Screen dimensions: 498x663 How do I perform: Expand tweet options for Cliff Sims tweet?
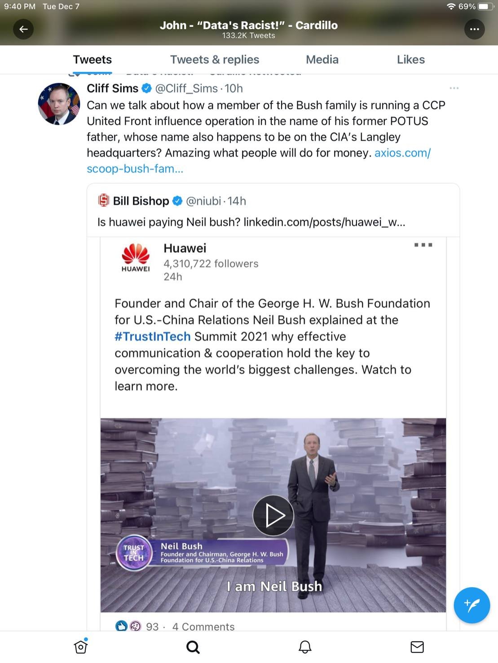[x=454, y=88]
